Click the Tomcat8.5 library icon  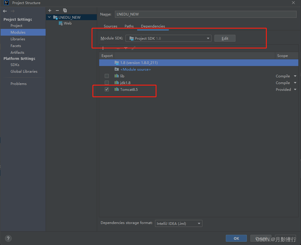116,89
